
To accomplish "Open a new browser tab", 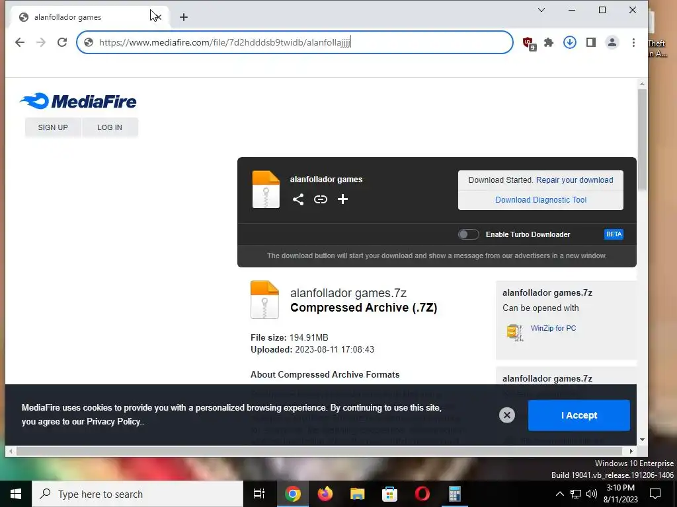I will point(184,17).
